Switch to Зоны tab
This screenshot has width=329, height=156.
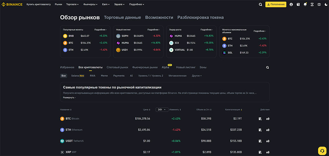pos(203,67)
